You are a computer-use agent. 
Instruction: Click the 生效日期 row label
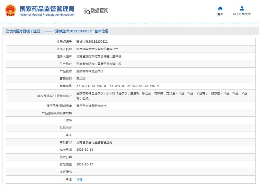[66, 157]
